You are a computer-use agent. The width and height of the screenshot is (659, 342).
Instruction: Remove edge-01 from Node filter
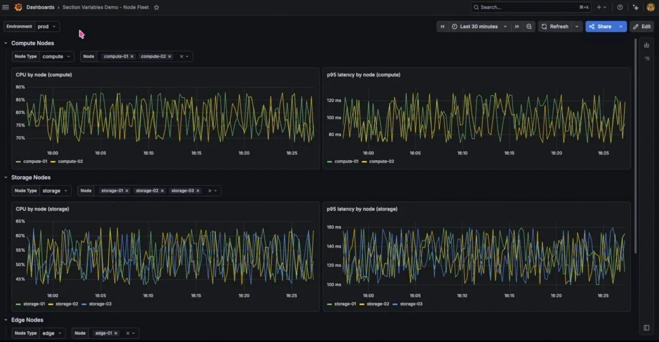point(115,333)
